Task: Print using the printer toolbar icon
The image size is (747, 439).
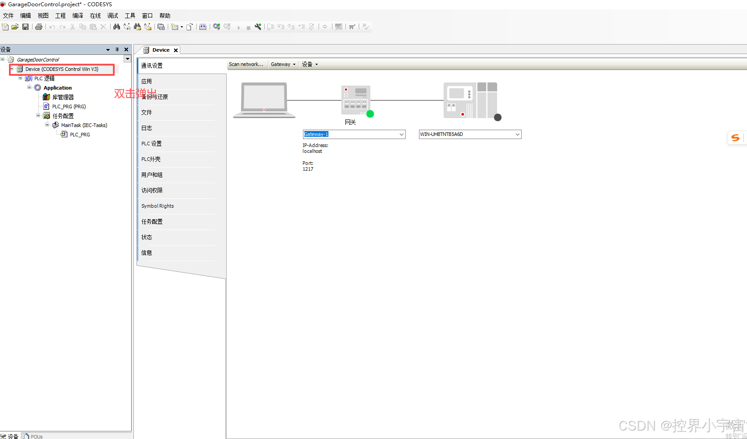Action: [x=39, y=27]
